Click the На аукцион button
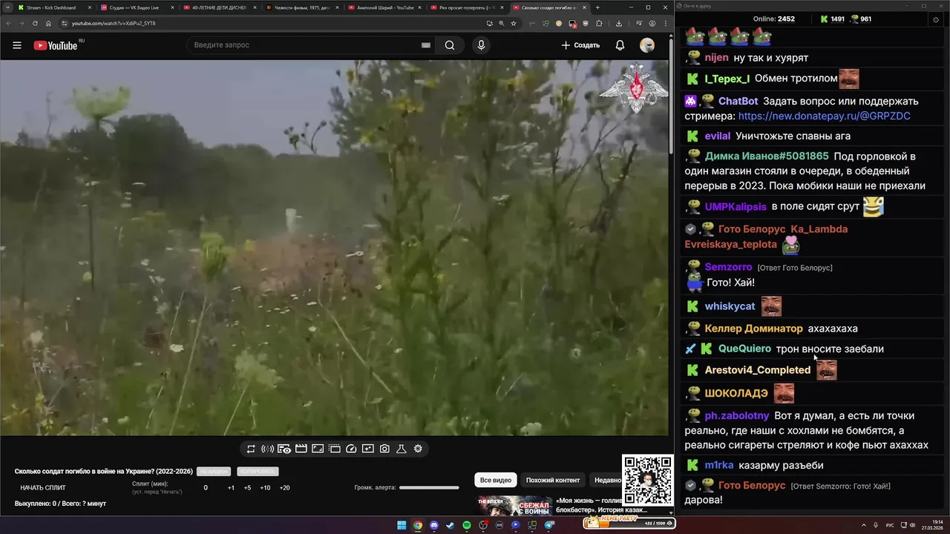 214,472
